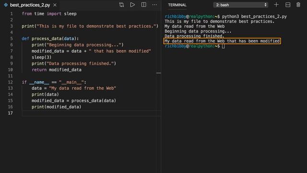The height and width of the screenshot is (173, 307).
Task: Click the 'print(data)' code line
Action: point(45,95)
